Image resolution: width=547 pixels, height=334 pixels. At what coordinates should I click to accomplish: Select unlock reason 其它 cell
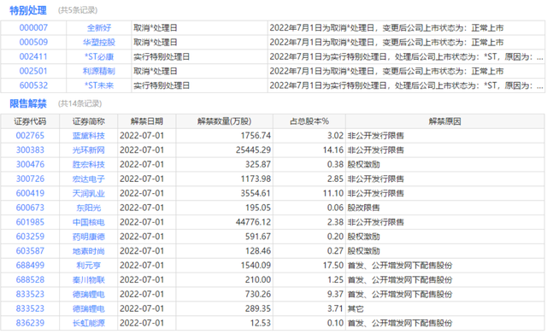pos(445,308)
